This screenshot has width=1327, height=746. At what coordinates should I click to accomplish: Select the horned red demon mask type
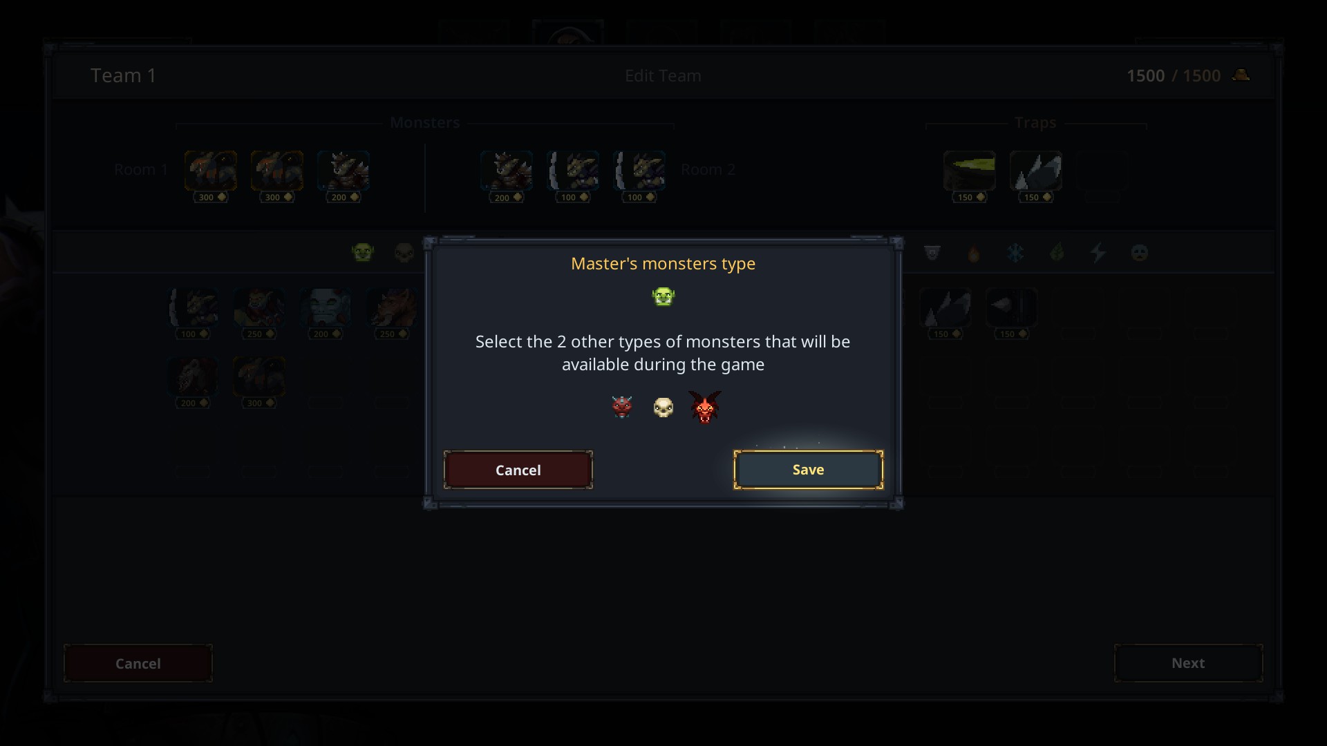(x=621, y=407)
